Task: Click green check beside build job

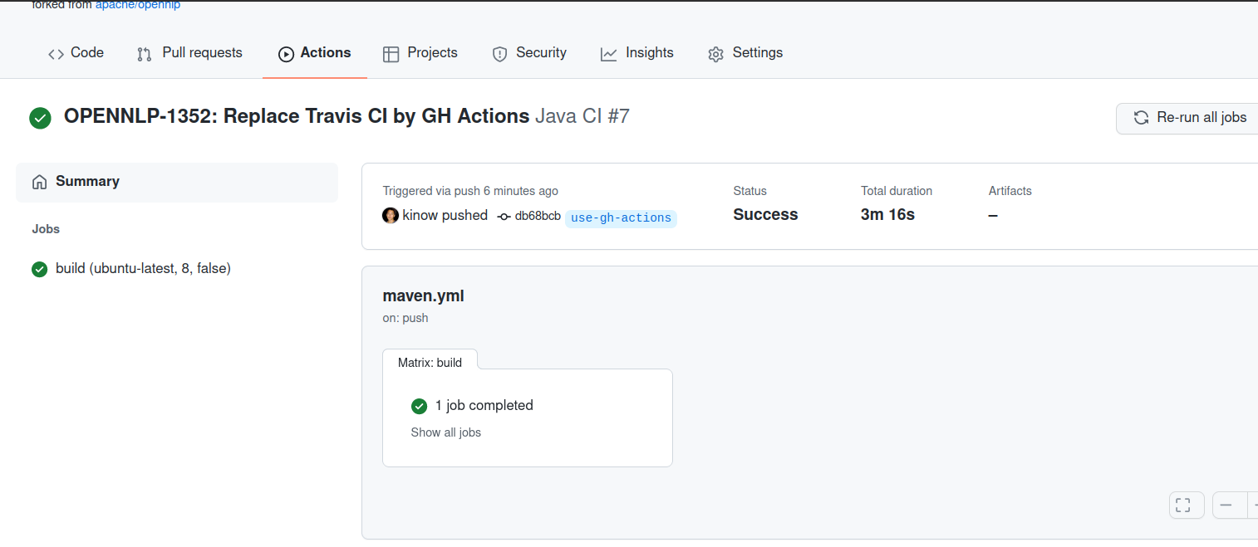Action: [39, 269]
